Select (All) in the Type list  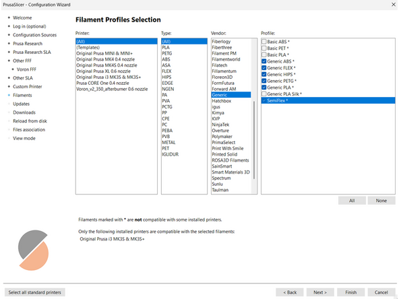pyautogui.click(x=184, y=42)
